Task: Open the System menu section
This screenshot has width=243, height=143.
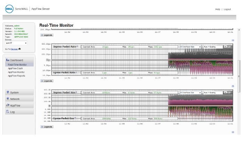Action: tap(19, 93)
